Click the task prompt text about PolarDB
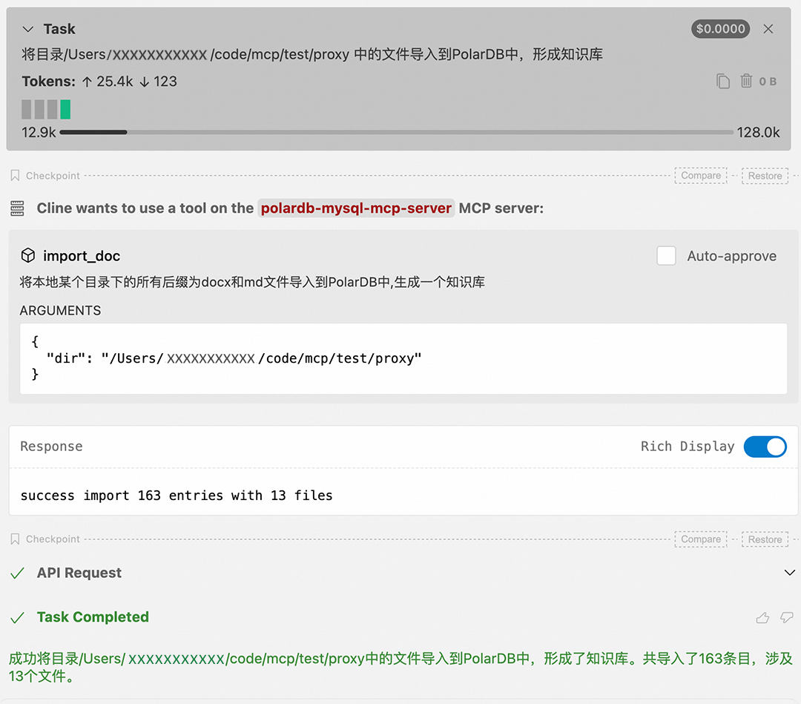Image resolution: width=801 pixels, height=704 pixels. tap(312, 55)
